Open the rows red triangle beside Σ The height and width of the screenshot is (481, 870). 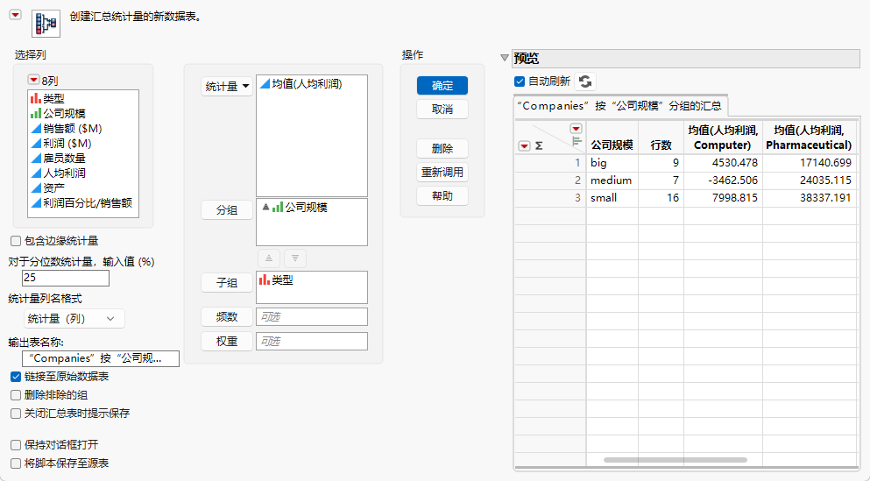click(524, 146)
